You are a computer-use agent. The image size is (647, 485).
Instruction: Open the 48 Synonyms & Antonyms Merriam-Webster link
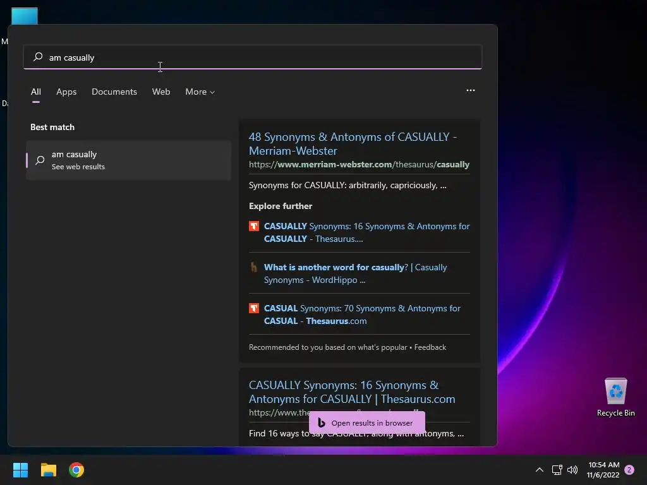coord(353,143)
